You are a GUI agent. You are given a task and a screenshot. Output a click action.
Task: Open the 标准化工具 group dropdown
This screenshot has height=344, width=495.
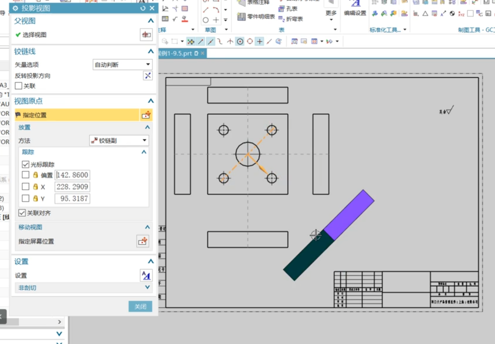(405, 29)
